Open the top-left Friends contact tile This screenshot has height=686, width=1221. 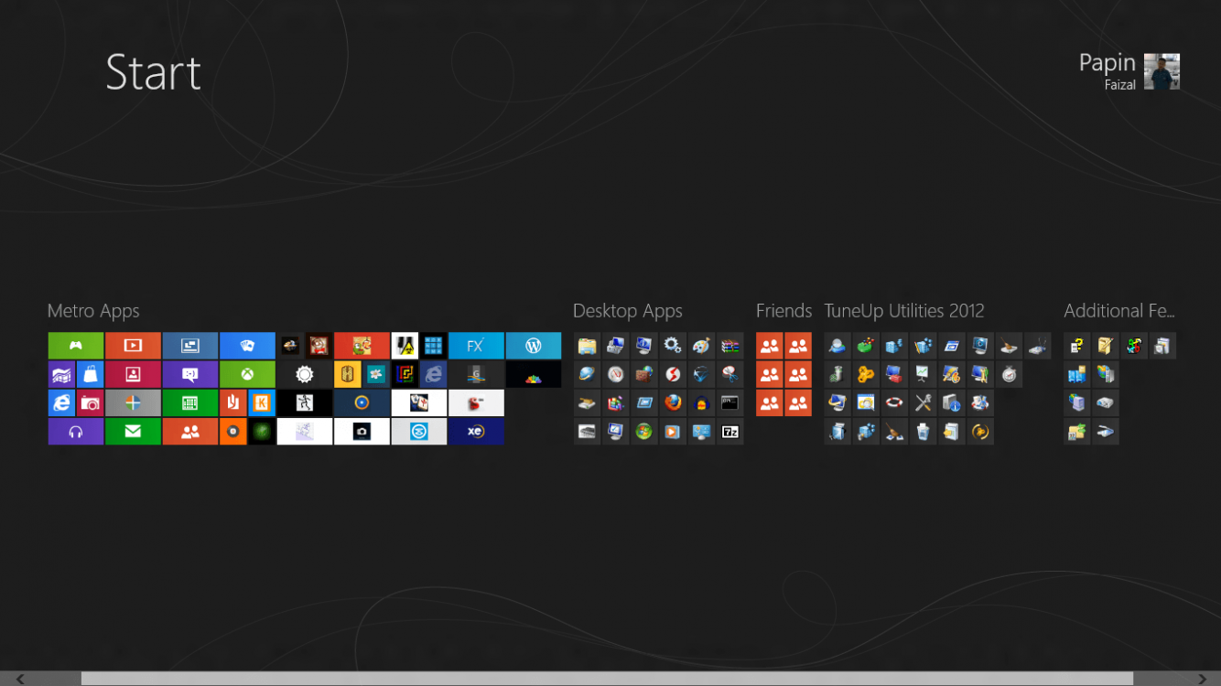(770, 346)
